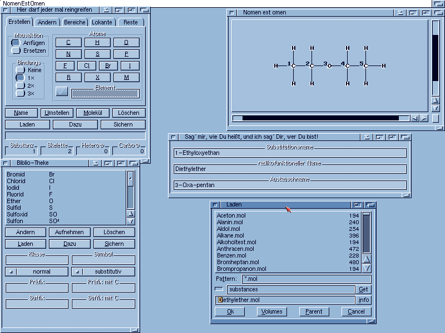Select the Carbon (C) atom button
The height and width of the screenshot is (333, 445).
pos(68,43)
